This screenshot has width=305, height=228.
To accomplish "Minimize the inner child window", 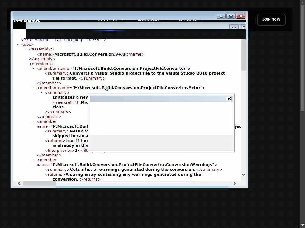I will tap(234, 27).
